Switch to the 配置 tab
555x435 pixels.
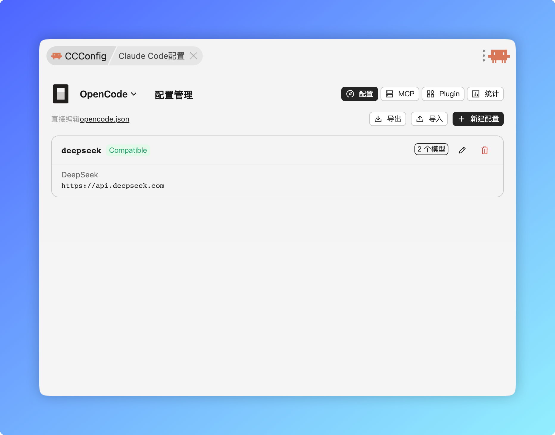tap(360, 94)
